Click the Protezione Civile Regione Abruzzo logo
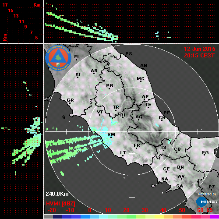Viewport: 219px width, 219px height. click(58, 58)
